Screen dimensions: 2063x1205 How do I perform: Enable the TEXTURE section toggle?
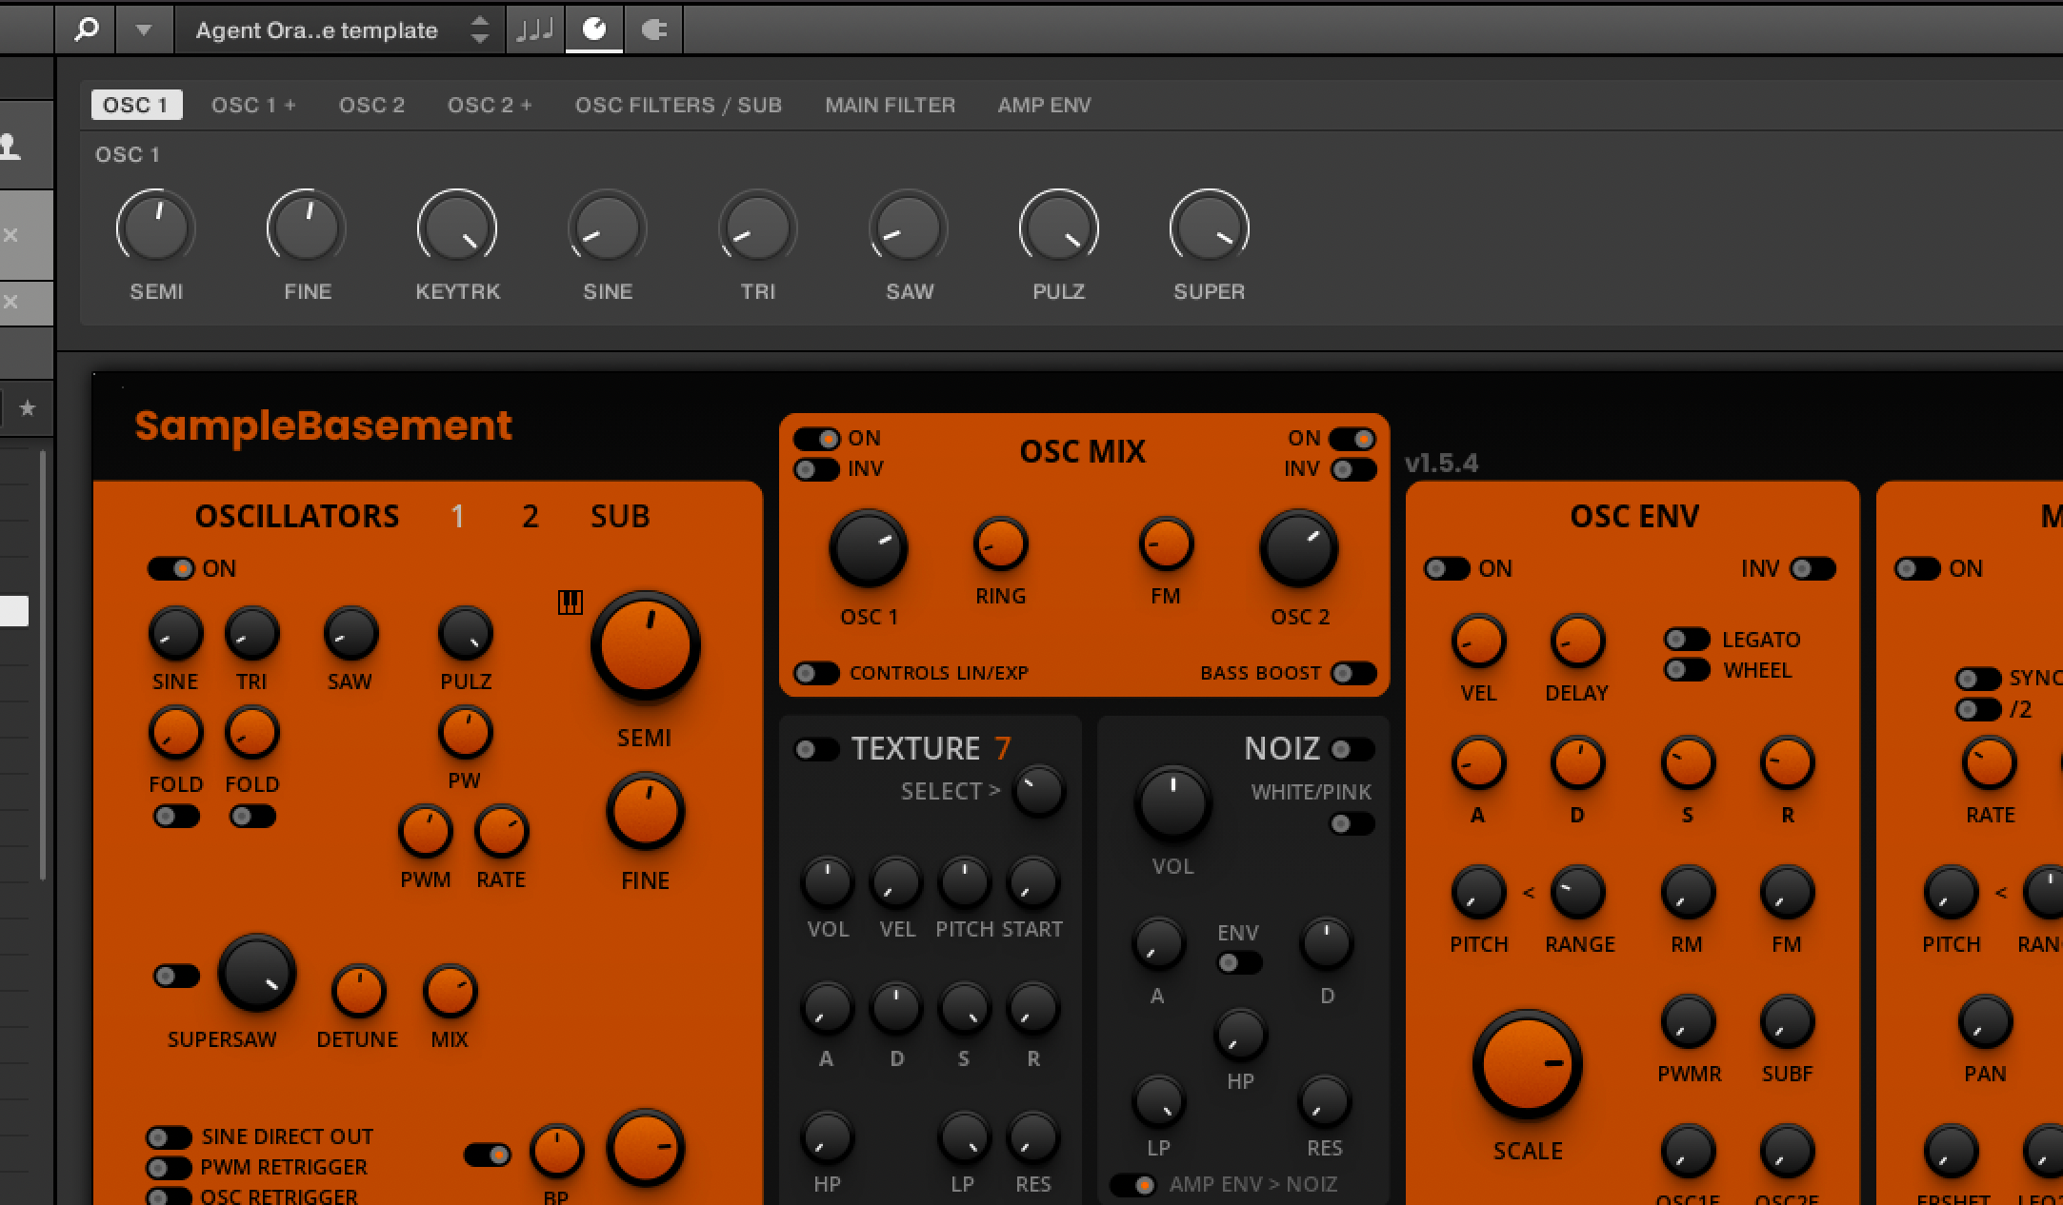click(815, 749)
